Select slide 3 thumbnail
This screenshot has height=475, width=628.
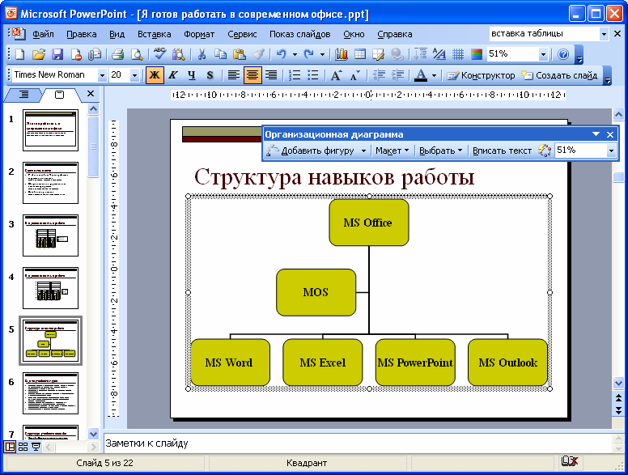(x=50, y=235)
